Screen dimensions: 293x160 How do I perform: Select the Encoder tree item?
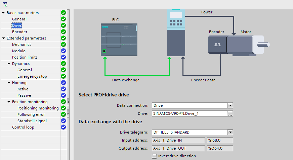point(19,32)
